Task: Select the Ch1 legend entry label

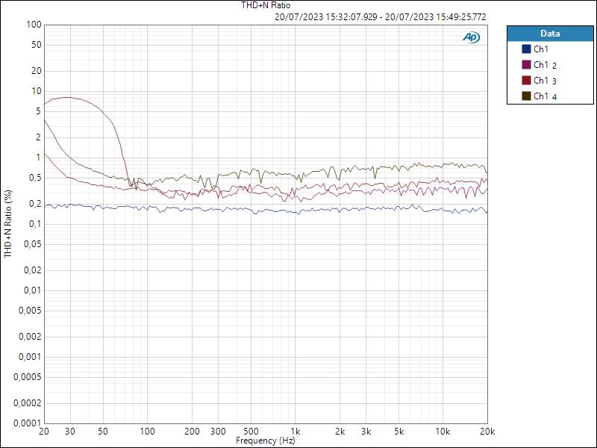Action: [x=540, y=49]
